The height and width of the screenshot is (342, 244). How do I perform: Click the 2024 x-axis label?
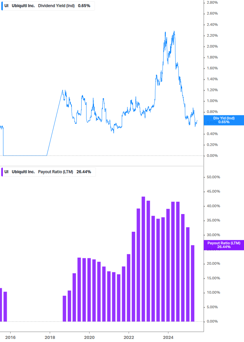[x=168, y=338]
